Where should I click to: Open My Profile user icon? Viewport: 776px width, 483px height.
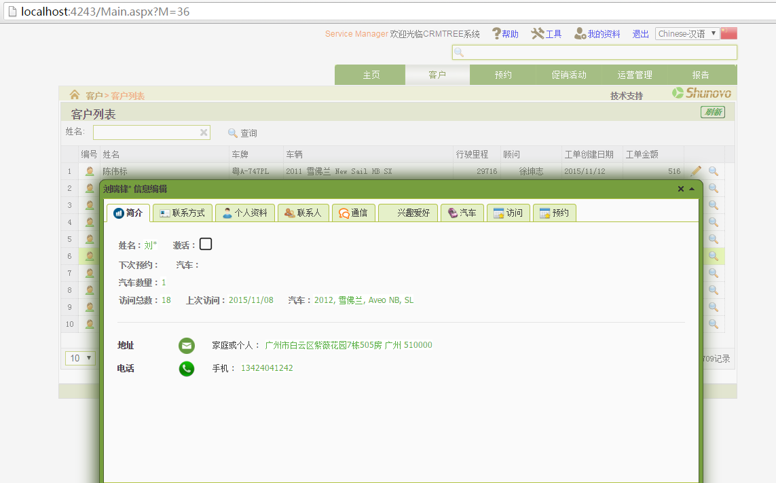coord(580,34)
